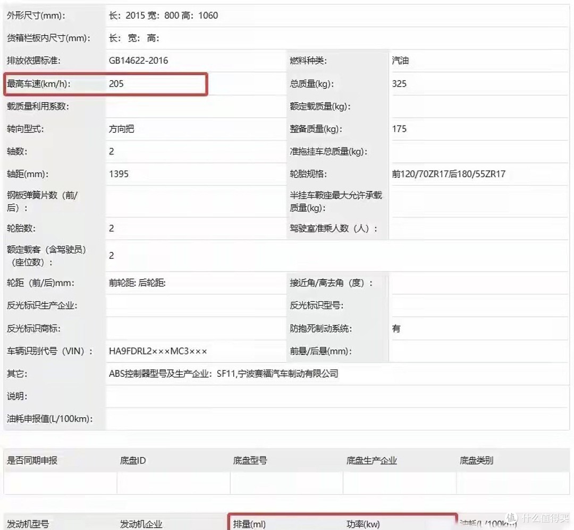Click the 前轮距: 后轮距: value
The image size is (574, 530).
(137, 283)
